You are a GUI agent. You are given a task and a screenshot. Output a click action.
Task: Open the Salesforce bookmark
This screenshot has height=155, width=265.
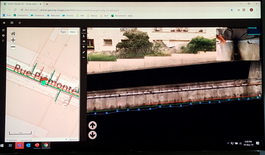click(x=39, y=16)
